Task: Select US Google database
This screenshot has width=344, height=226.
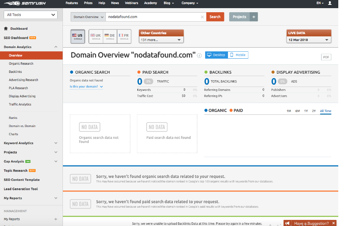Action: [x=78, y=37]
